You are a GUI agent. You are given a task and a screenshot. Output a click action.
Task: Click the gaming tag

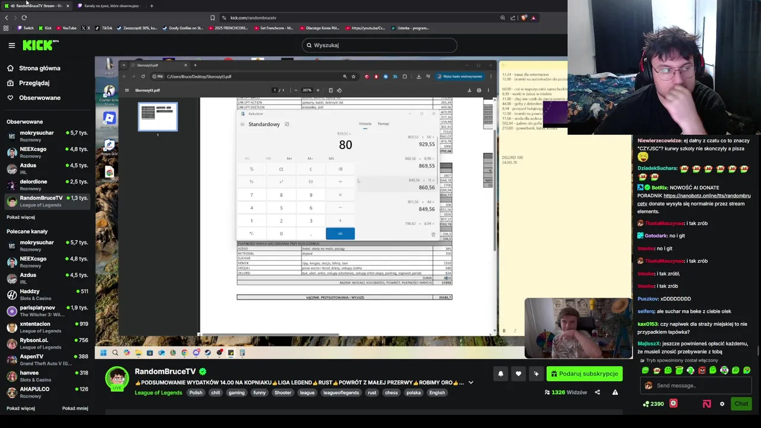pyautogui.click(x=237, y=392)
